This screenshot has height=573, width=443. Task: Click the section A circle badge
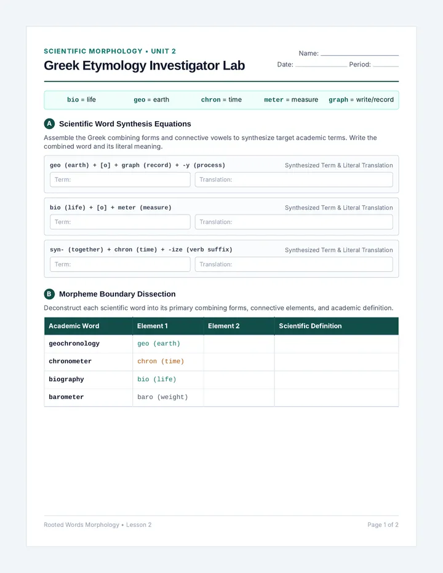(x=49, y=124)
